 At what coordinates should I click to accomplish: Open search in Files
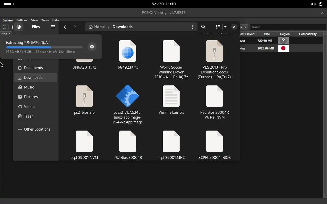[203, 27]
